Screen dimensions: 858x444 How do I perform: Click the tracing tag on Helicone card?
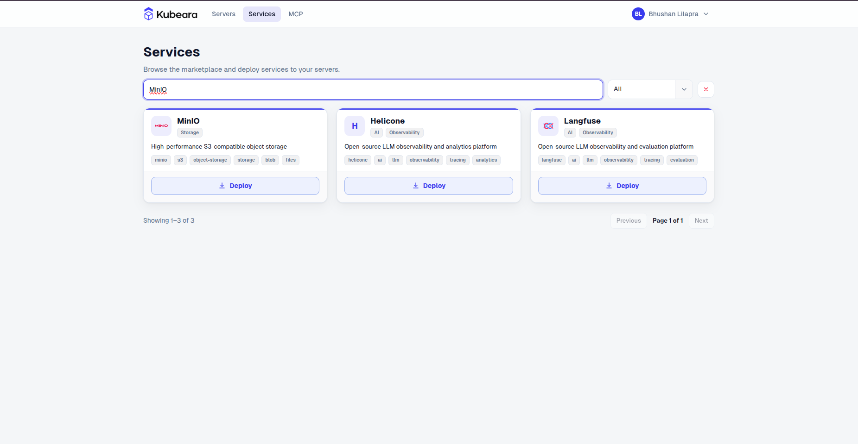tap(458, 160)
